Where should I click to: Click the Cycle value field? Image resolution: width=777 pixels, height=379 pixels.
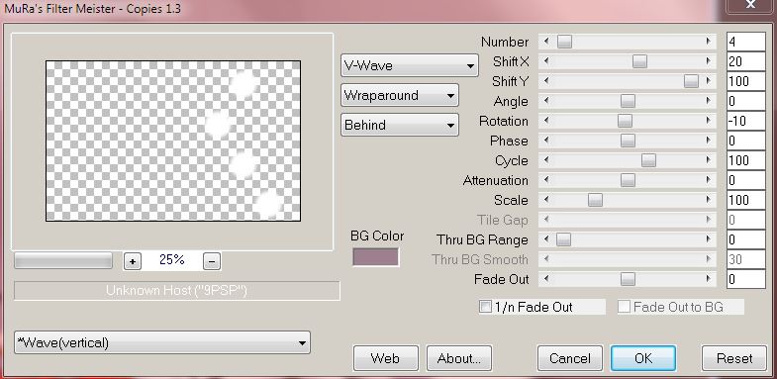tap(746, 160)
